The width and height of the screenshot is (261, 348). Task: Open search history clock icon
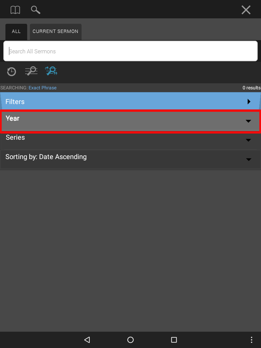pos(11,71)
